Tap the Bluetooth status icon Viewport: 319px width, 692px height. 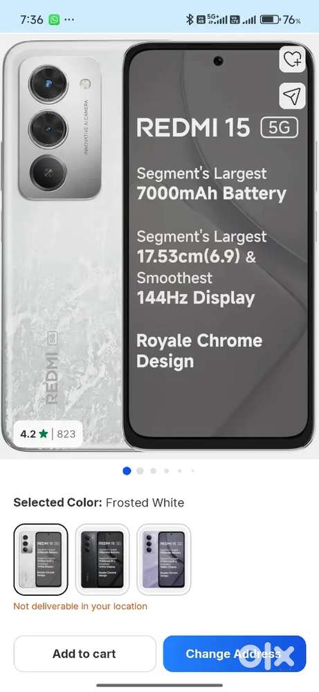pyautogui.click(x=190, y=20)
